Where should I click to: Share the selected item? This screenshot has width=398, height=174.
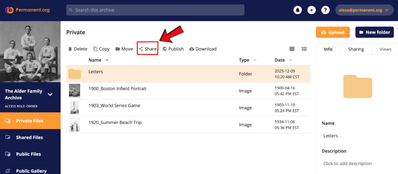click(148, 49)
